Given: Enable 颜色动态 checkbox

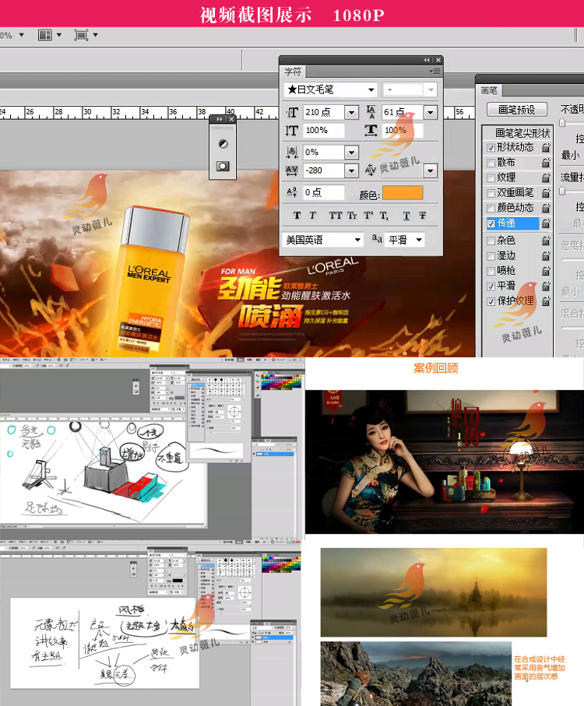Looking at the screenshot, I should click(491, 208).
